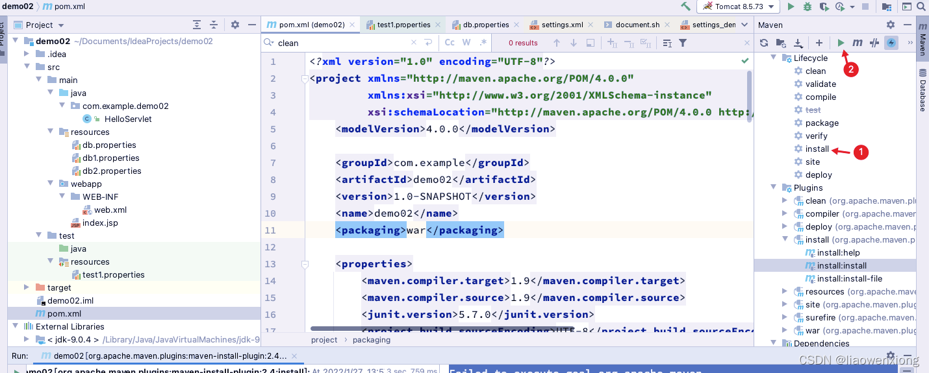Download Sources and Documentation icon in Maven
This screenshot has height=373, width=929.
tap(798, 43)
